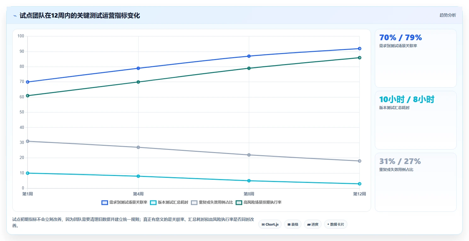The height and width of the screenshot is (241, 469).
Task: Toggle the 需求到测试场景关联率 legend item
Action: click(124, 202)
